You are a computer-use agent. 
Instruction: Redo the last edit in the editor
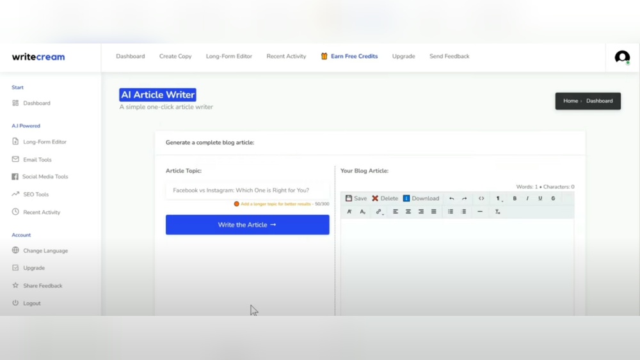point(465,199)
